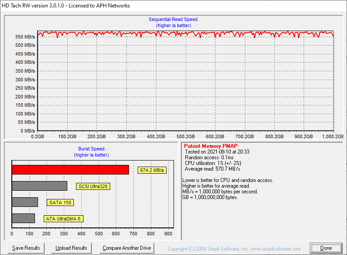Select the 674.2 MB/s yellow label
This screenshot has height=255, width=347.
point(153,170)
